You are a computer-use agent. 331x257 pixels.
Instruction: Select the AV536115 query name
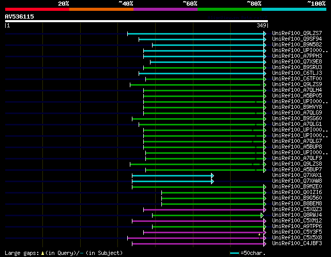[x=20, y=17]
